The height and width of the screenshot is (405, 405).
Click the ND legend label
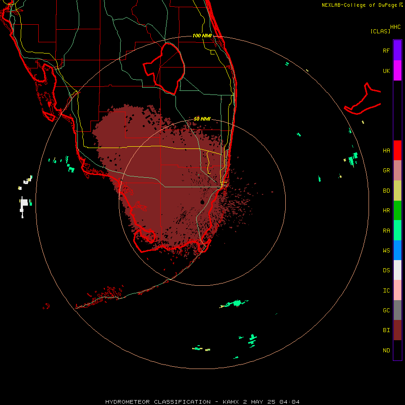[x=386, y=350]
